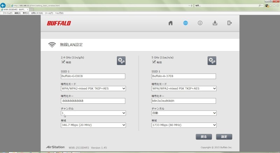This screenshot has height=153, width=280.
Task: Click the logout icon in header
Action: 230,23
